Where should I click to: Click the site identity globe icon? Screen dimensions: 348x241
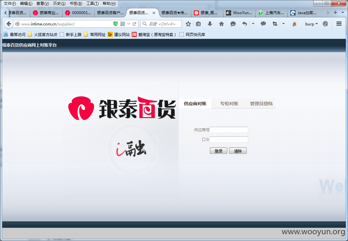pyautogui.click(x=17, y=24)
